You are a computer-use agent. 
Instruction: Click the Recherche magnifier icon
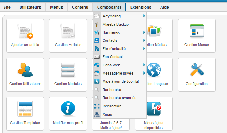[97, 90]
